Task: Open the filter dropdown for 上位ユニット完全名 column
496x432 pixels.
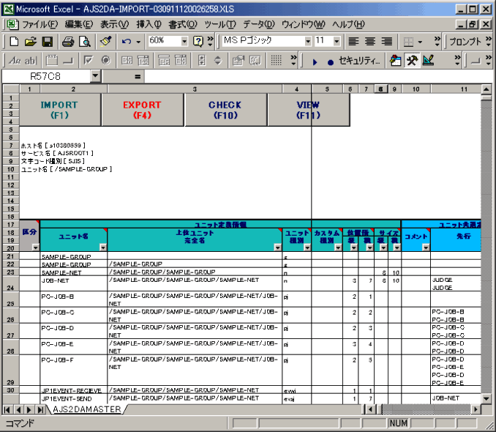Action: click(x=278, y=247)
